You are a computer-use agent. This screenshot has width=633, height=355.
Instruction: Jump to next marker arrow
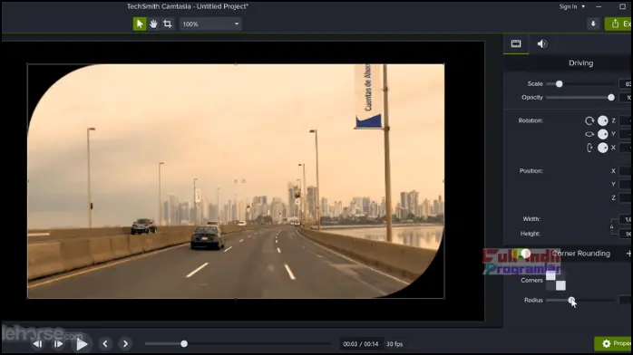pyautogui.click(x=125, y=344)
